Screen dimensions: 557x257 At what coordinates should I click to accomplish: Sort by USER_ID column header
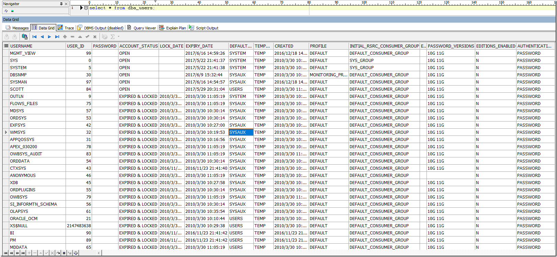coord(79,46)
